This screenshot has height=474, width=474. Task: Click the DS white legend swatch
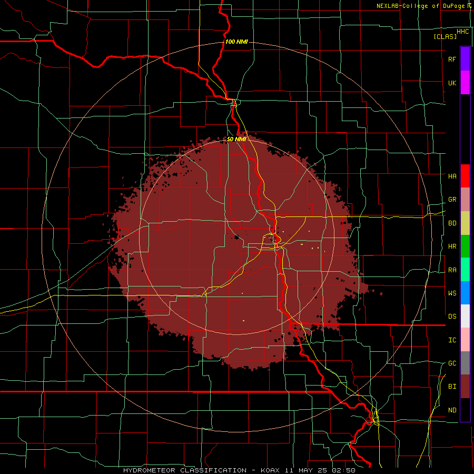pos(465,316)
